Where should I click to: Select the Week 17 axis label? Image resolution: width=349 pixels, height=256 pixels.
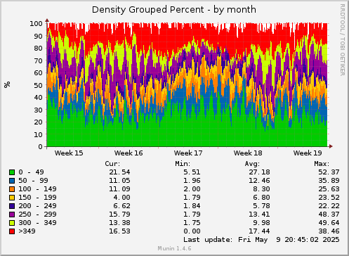point(188,153)
